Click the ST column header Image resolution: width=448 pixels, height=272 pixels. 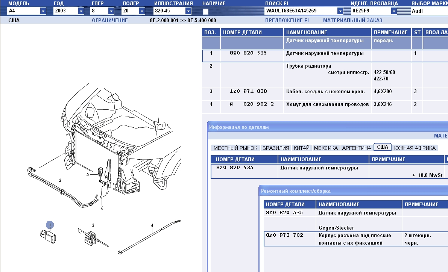417,32
